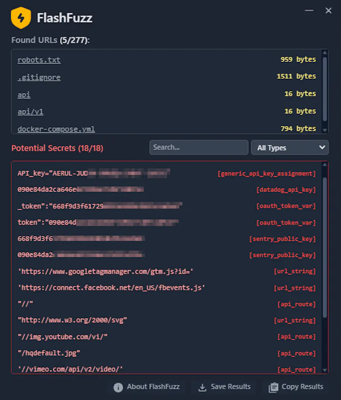341x400 pixels.
Task: Click the FlashFuzz lightning shield logo
Action: click(21, 18)
